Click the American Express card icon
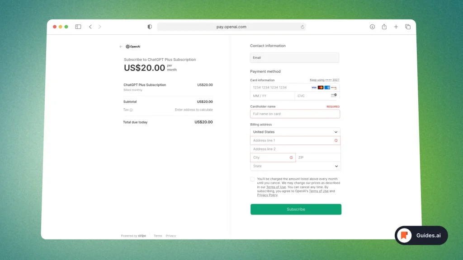The height and width of the screenshot is (260, 463). pos(327,88)
